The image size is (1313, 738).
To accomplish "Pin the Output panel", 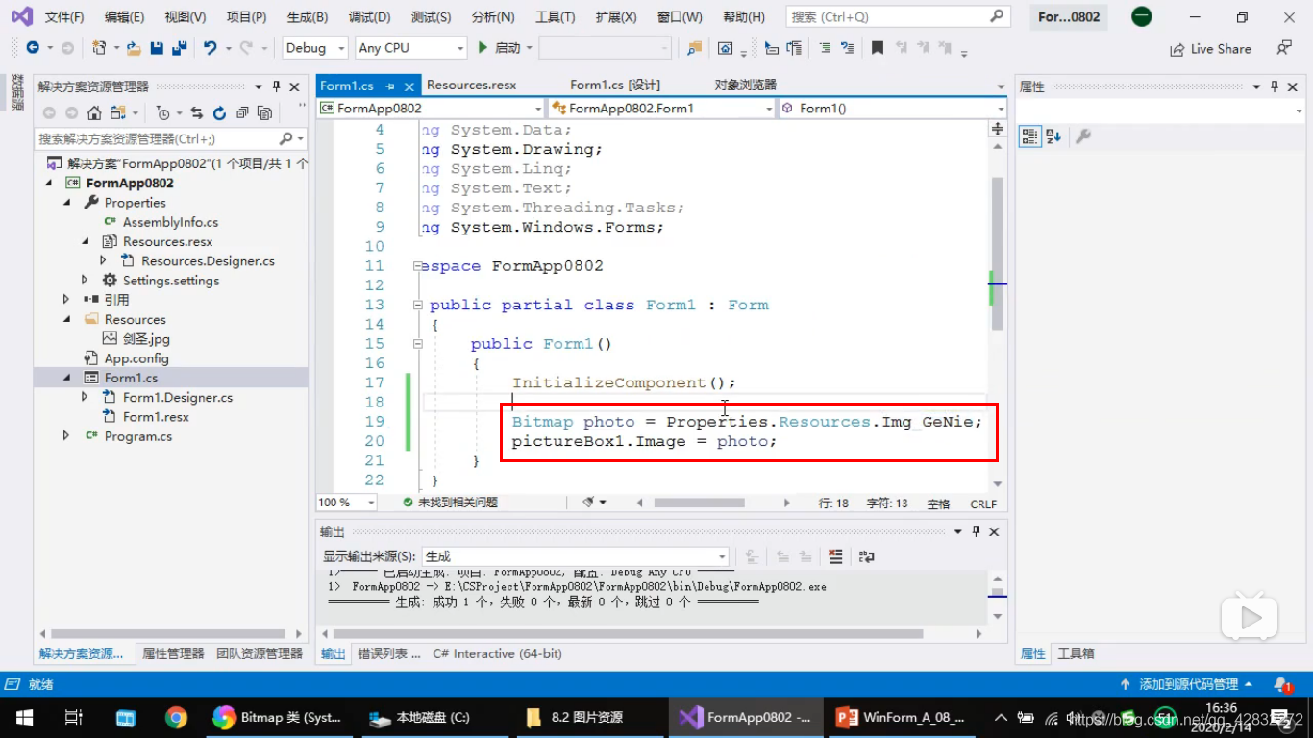I will (977, 531).
